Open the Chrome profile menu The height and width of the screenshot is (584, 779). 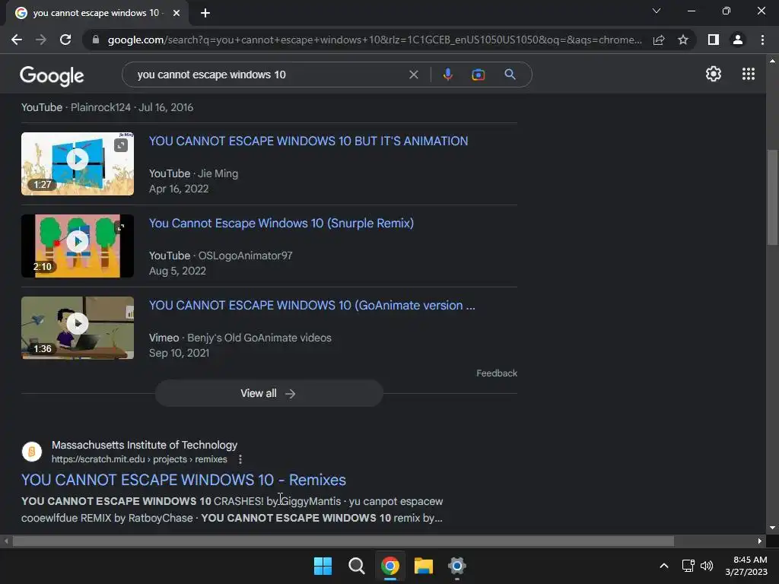point(738,40)
